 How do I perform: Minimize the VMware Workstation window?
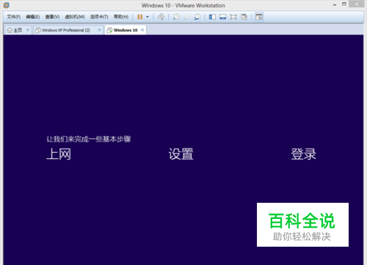335,4
